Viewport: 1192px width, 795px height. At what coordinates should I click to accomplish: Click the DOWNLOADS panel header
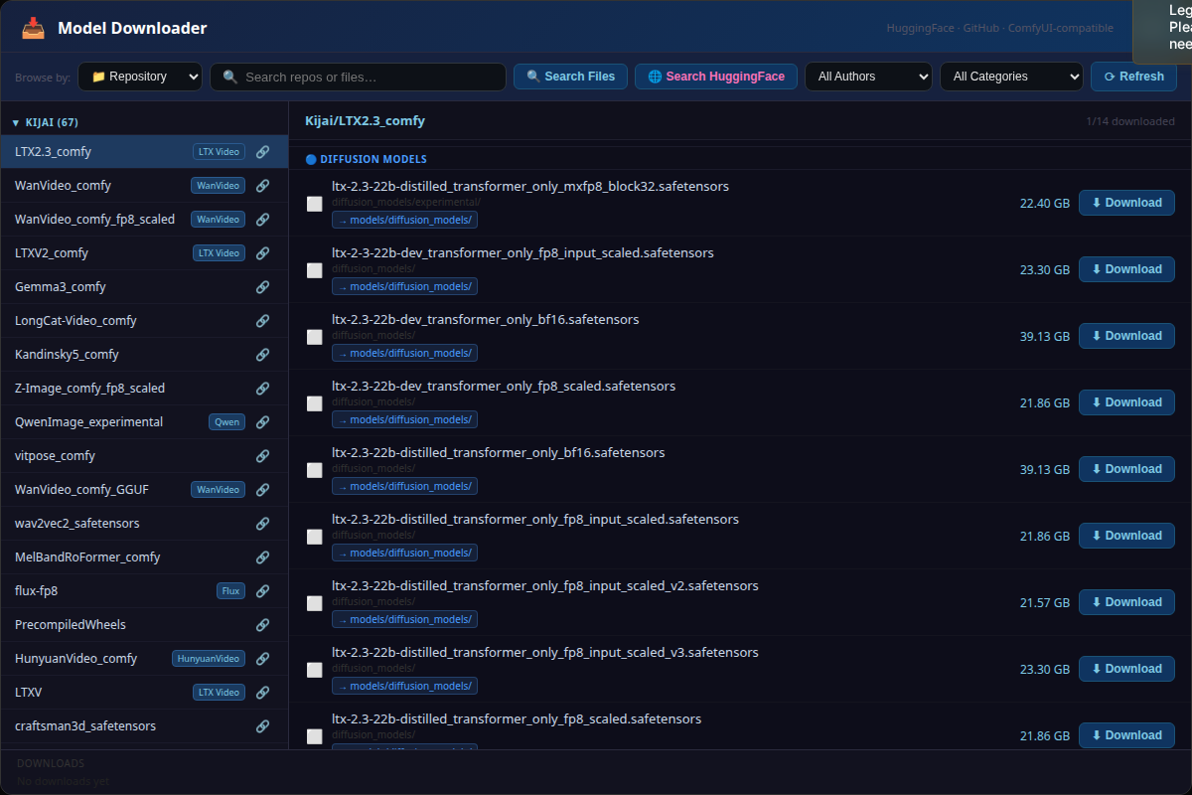51,763
